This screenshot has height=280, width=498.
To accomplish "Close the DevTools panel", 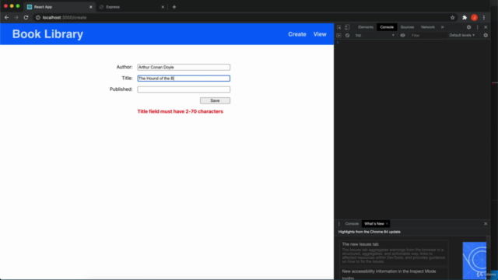I will point(486,27).
